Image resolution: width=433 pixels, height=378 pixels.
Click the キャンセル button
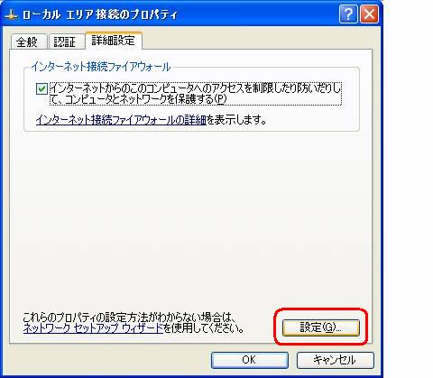click(x=336, y=360)
